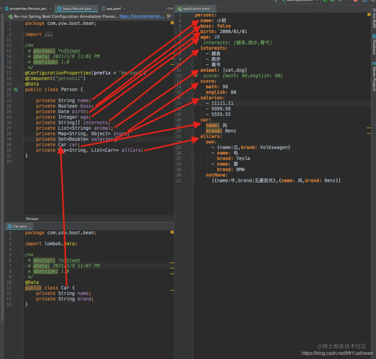This screenshot has width=376, height=359.
Task: Click the Java class icon on bean/Person.java tab
Action: pos(60,9)
